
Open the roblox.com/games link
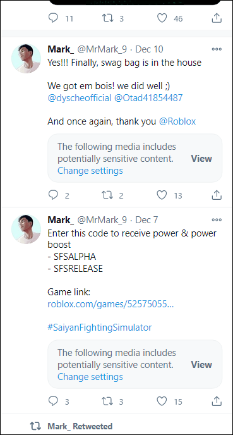pos(111,304)
